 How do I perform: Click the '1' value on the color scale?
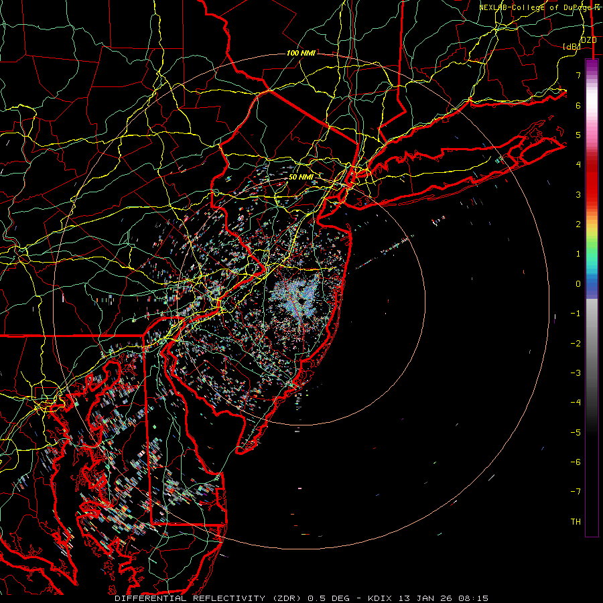[578, 254]
